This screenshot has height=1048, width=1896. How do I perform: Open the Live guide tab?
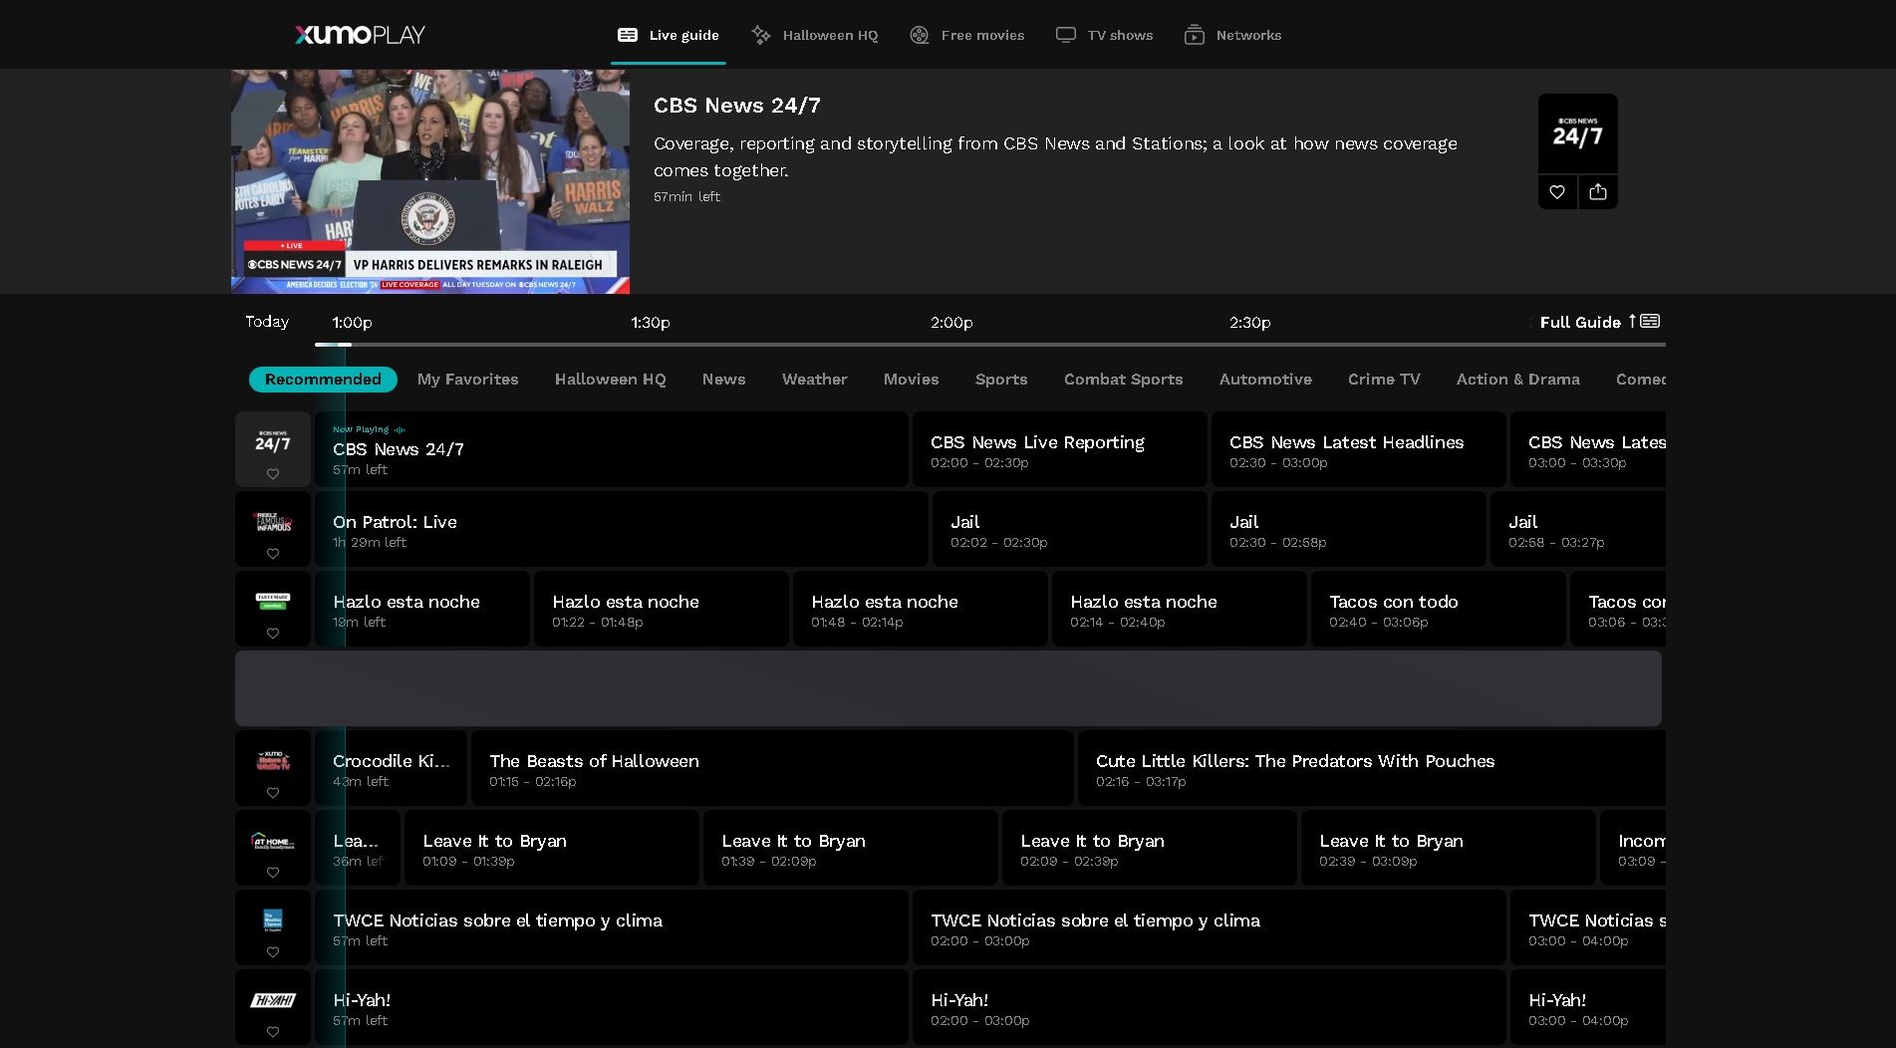pos(668,35)
